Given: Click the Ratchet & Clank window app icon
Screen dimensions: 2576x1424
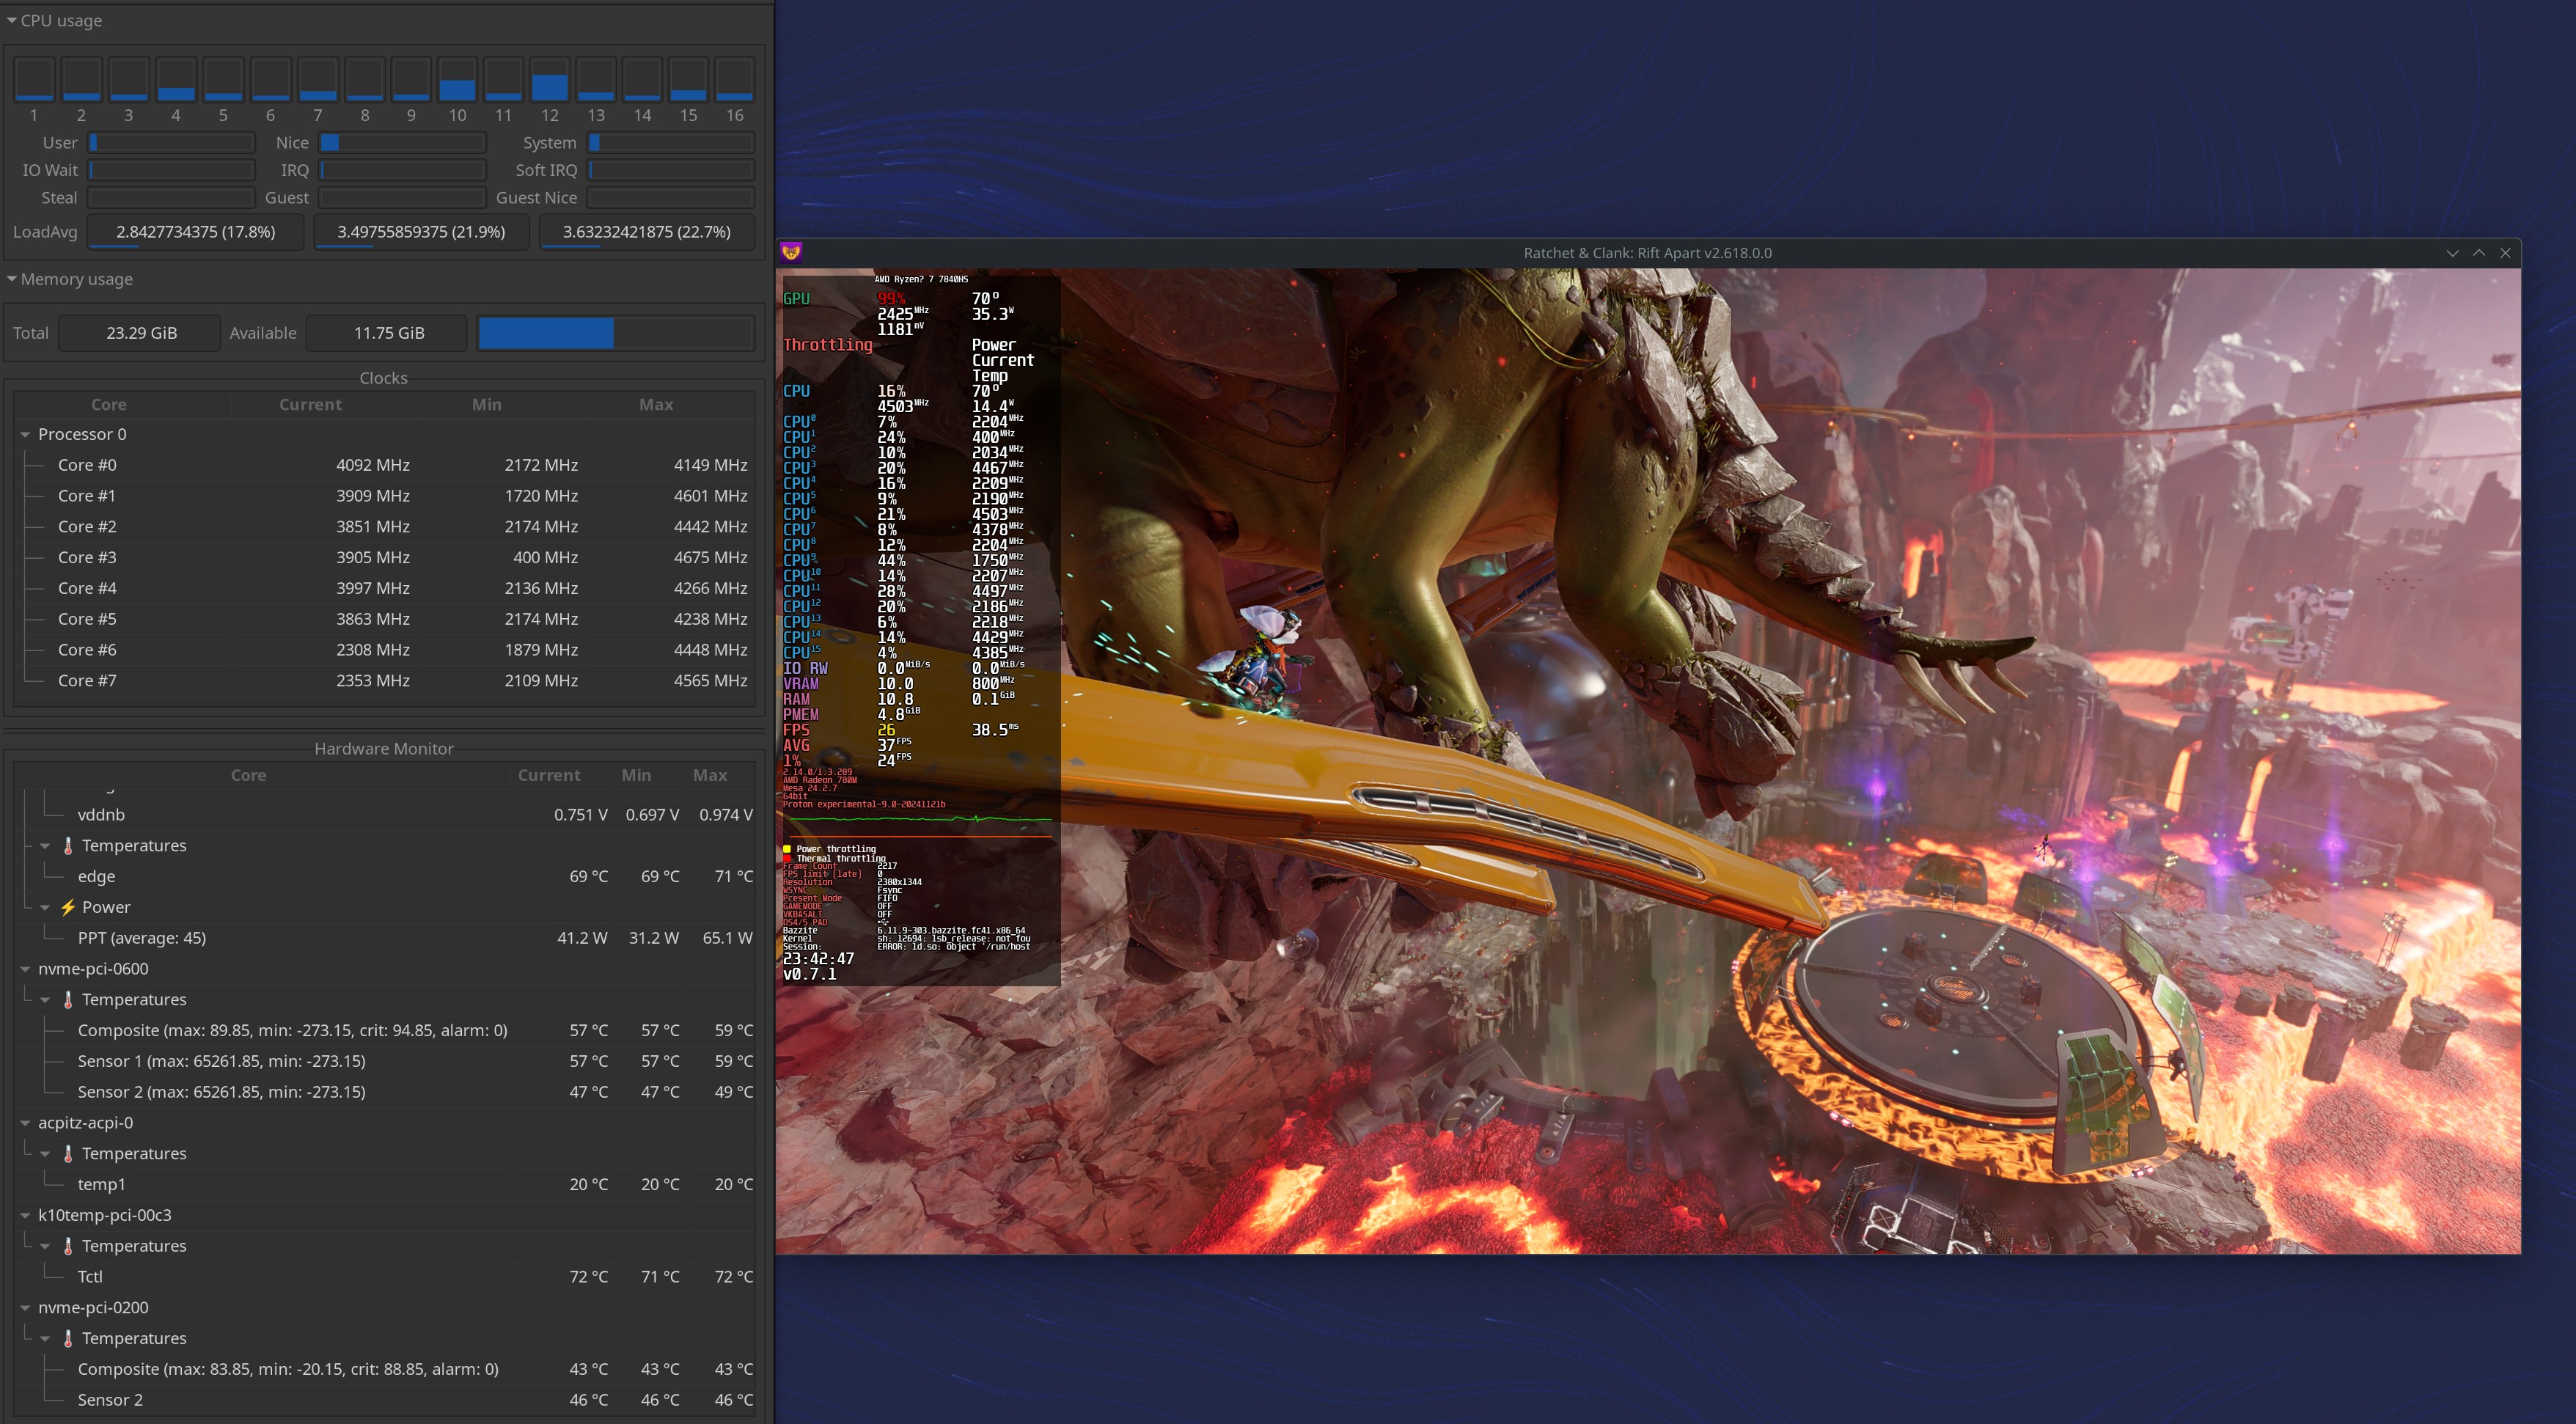Looking at the screenshot, I should [x=791, y=252].
